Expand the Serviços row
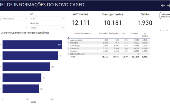170x106 pixels. [x=69, y=51]
